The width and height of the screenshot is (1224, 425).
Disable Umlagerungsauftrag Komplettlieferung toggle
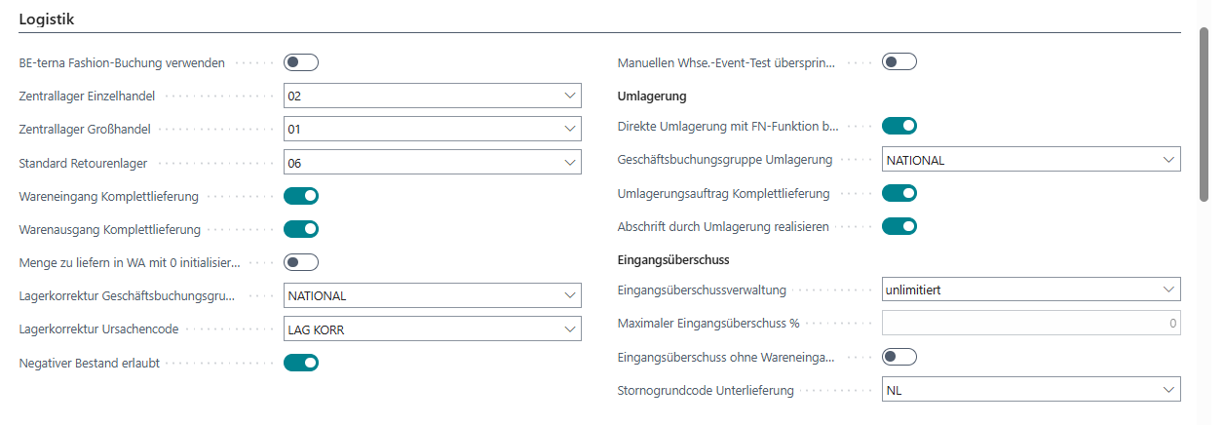coord(899,193)
